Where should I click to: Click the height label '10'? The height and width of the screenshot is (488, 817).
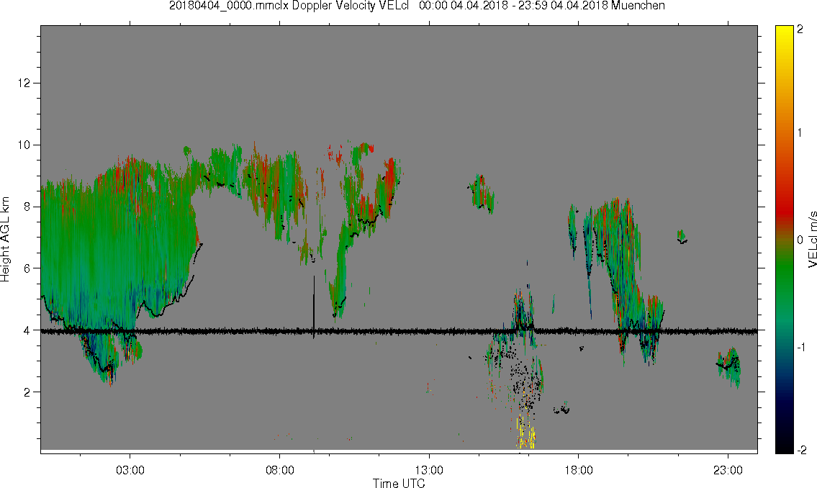click(x=24, y=145)
